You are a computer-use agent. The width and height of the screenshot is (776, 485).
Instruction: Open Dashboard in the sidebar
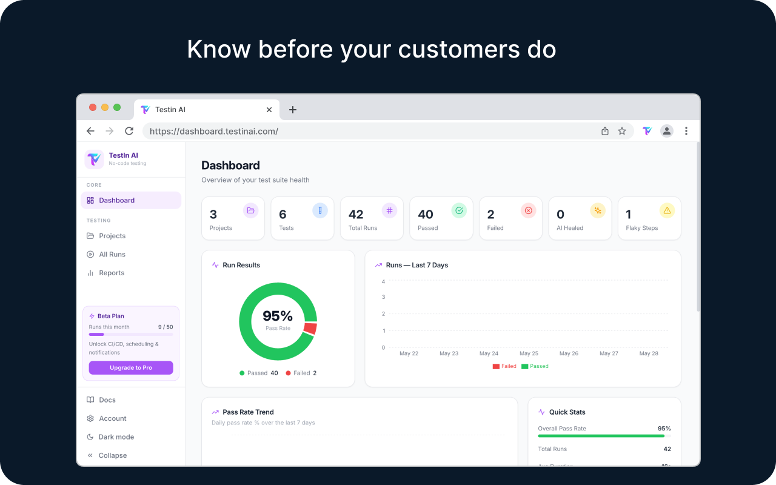[131, 200]
